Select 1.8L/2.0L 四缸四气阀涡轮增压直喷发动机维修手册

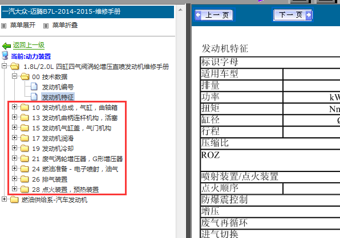pyautogui.click(x=96, y=67)
